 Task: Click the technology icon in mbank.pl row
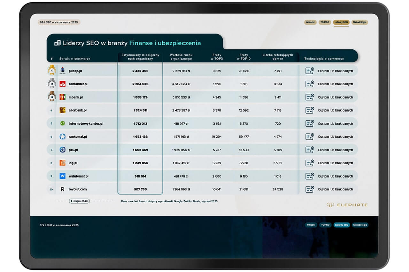310,97
